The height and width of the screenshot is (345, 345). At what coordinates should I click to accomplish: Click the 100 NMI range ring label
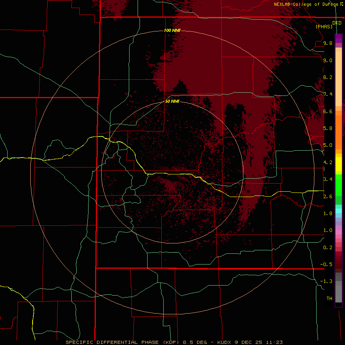(x=172, y=30)
